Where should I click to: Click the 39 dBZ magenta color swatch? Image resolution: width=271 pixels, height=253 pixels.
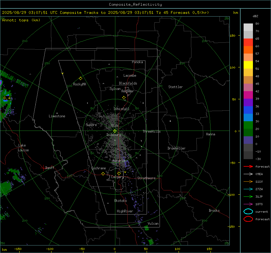[248, 95]
